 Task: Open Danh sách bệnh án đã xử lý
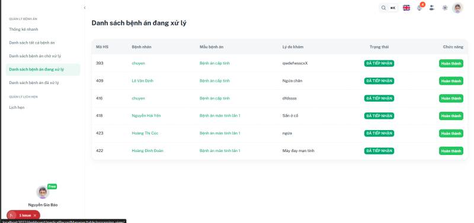click(x=43, y=83)
